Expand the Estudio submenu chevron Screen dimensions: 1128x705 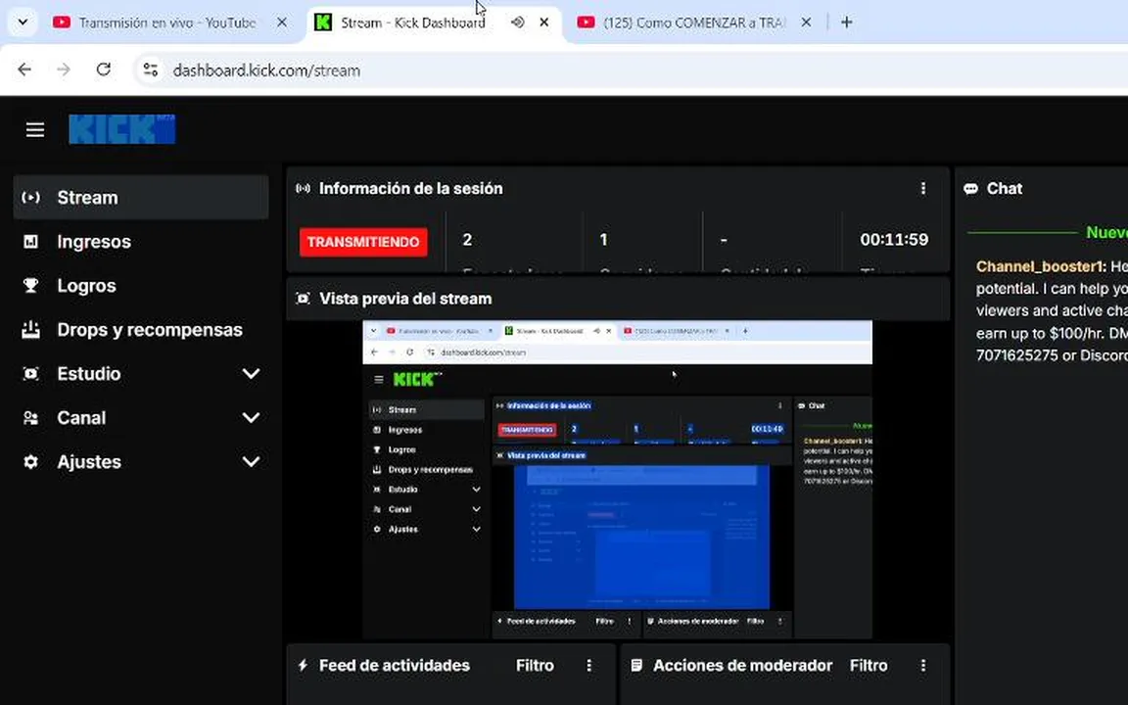coord(251,373)
